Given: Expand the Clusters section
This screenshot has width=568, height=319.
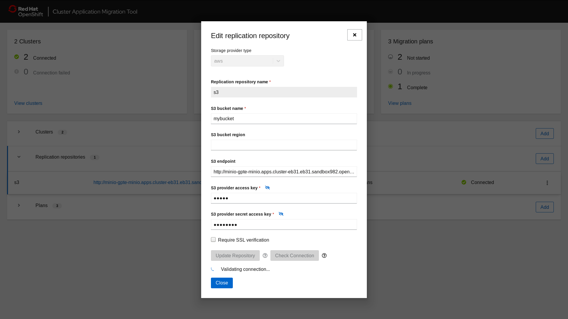Looking at the screenshot, I should (19, 132).
